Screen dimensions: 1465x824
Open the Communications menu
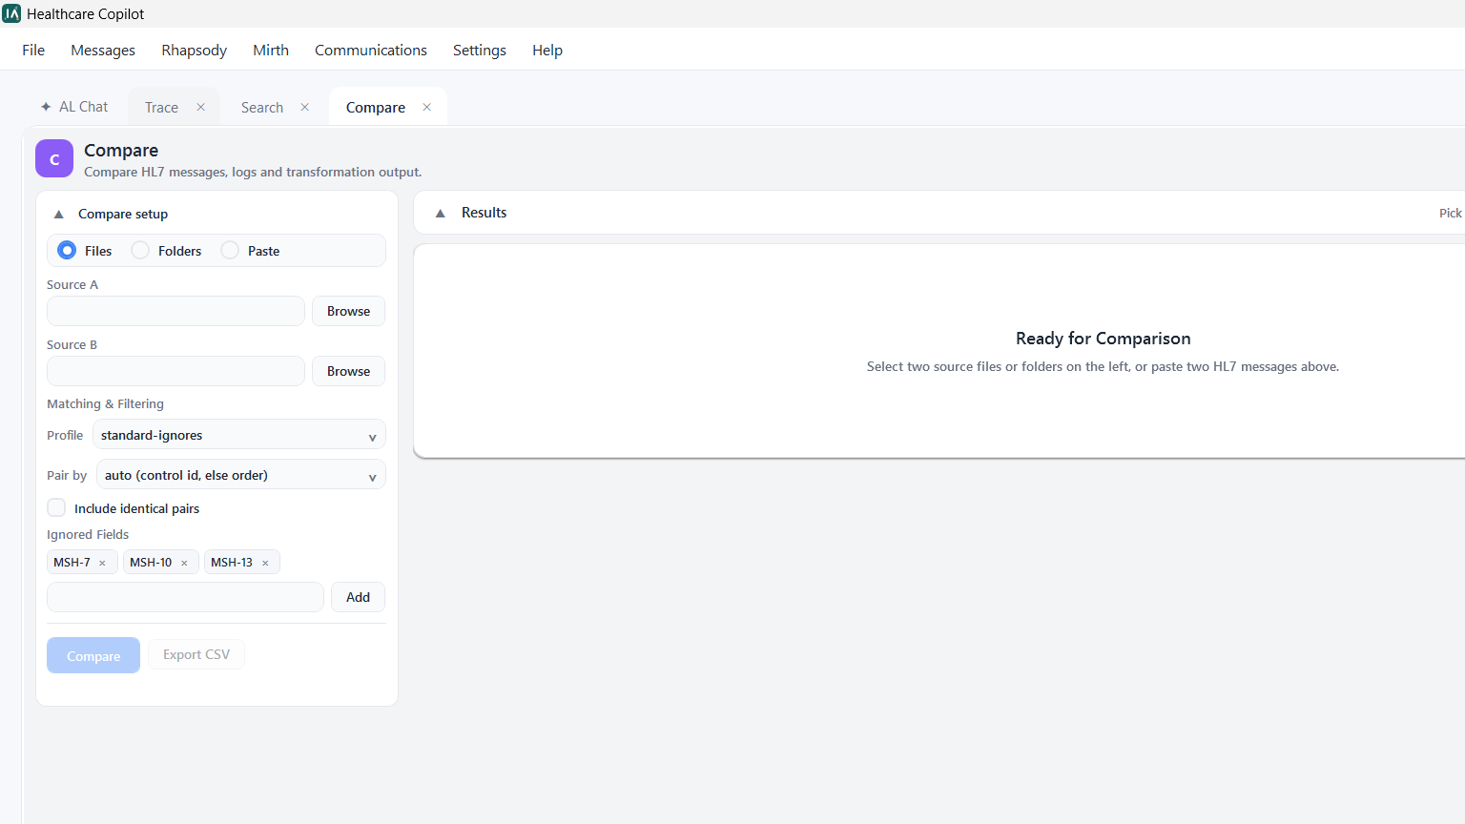pyautogui.click(x=371, y=50)
